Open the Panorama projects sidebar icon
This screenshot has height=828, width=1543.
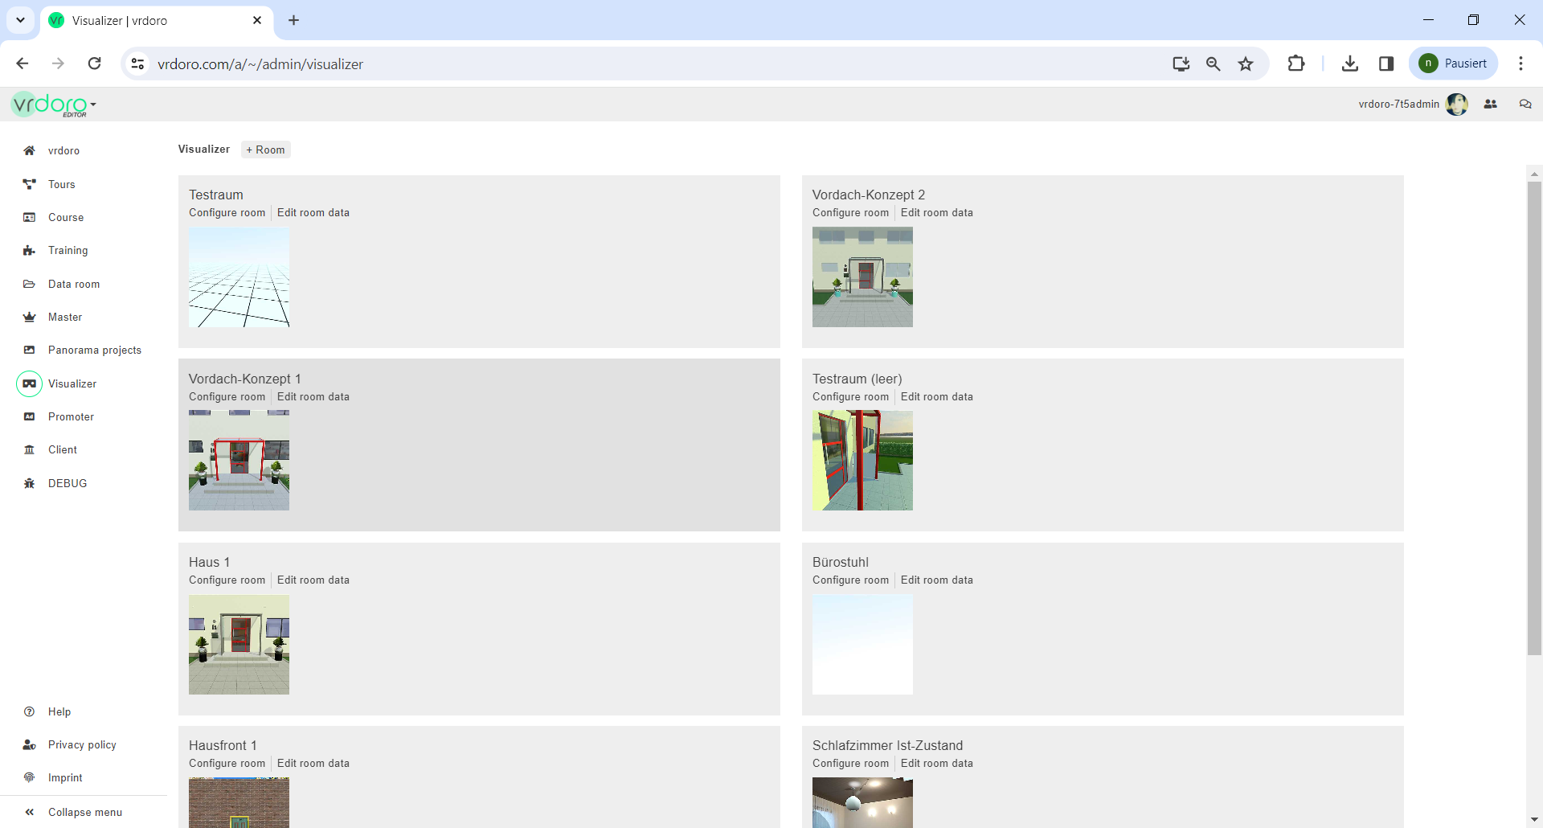pos(30,350)
